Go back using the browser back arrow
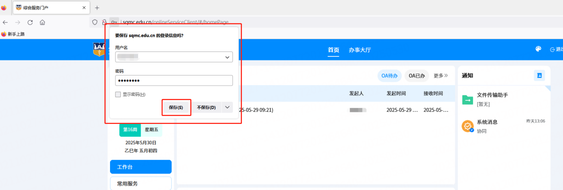 [x=5, y=22]
